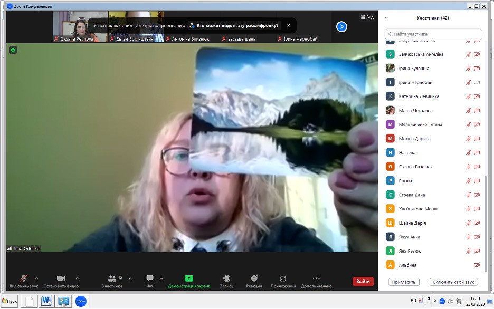
Task: Select Євген Борнштейн video thumbnail
Action: (136, 27)
